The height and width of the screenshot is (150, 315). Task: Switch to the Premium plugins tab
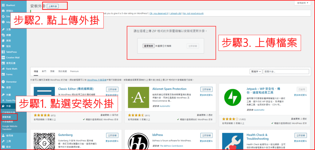pos(74,71)
